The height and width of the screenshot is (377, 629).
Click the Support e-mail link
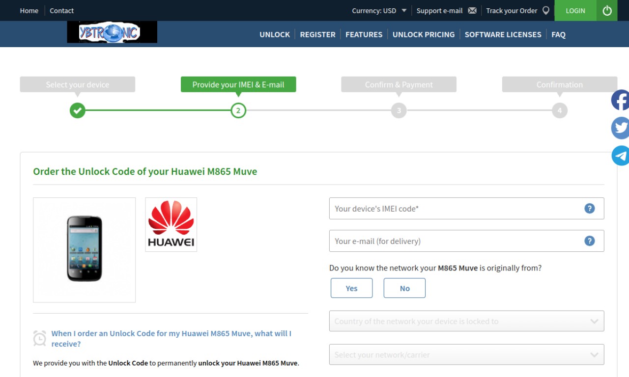(x=439, y=10)
